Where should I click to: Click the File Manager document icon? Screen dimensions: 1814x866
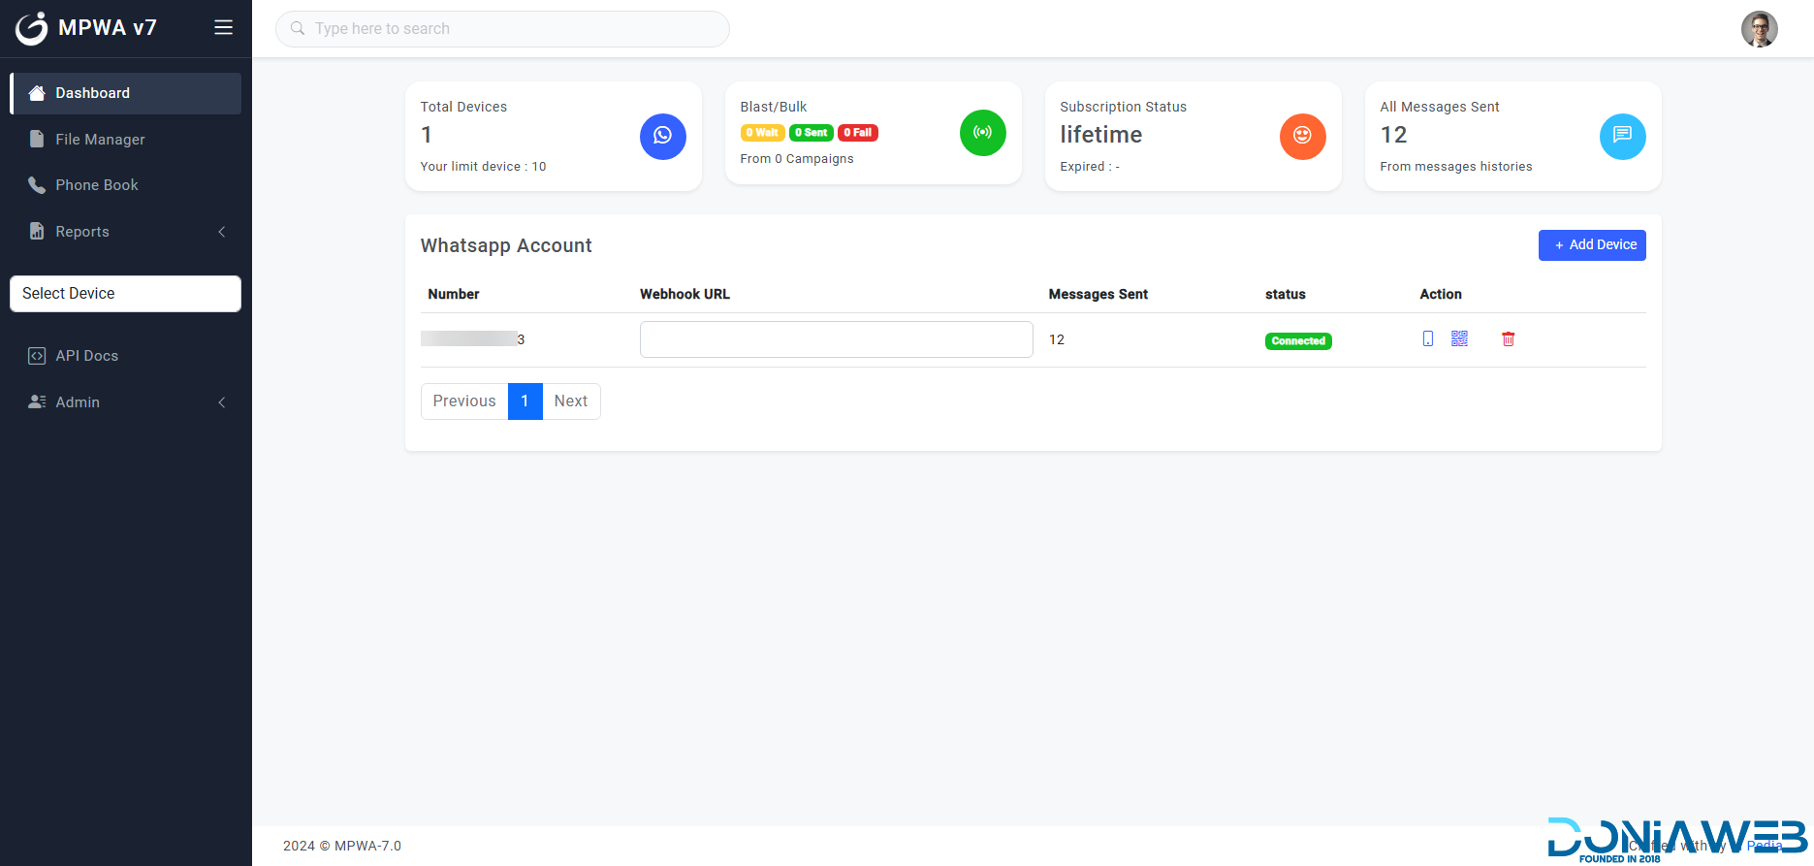(x=37, y=139)
